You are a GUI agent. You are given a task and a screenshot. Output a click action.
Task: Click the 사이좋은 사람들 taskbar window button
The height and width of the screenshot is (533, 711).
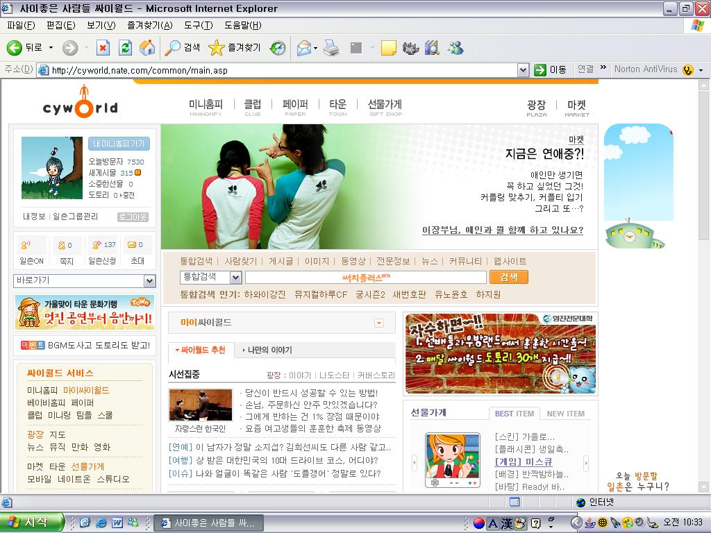[208, 523]
